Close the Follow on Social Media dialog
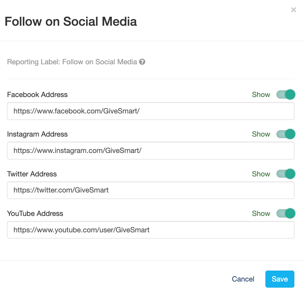This screenshot has width=304, height=295. tap(293, 10)
